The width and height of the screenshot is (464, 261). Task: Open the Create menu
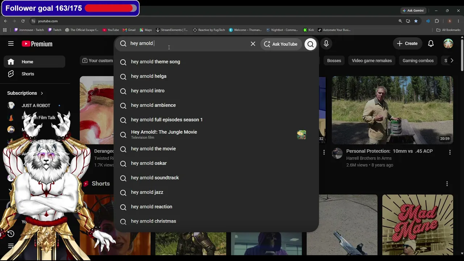pos(407,43)
